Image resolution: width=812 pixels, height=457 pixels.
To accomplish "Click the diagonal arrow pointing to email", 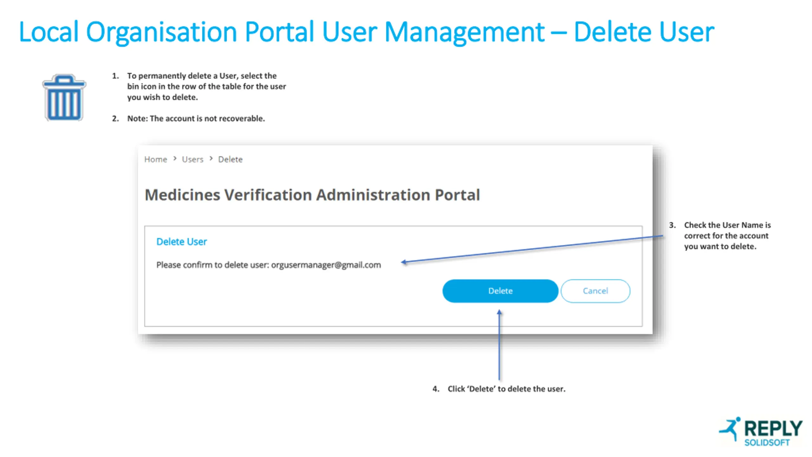I will pos(532,248).
